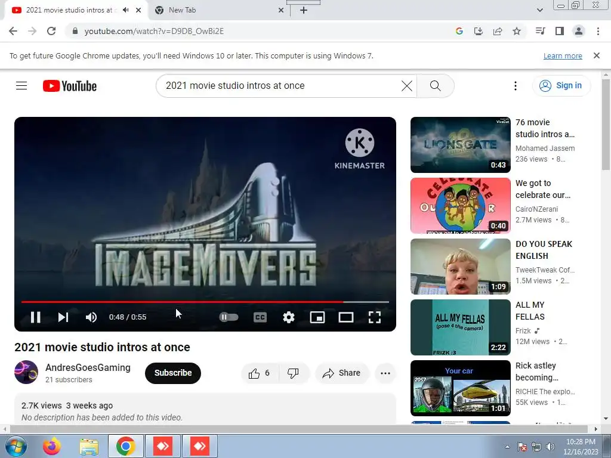This screenshot has height=458, width=611.
Task: Click Chrome icon in the taskbar
Action: [125, 446]
